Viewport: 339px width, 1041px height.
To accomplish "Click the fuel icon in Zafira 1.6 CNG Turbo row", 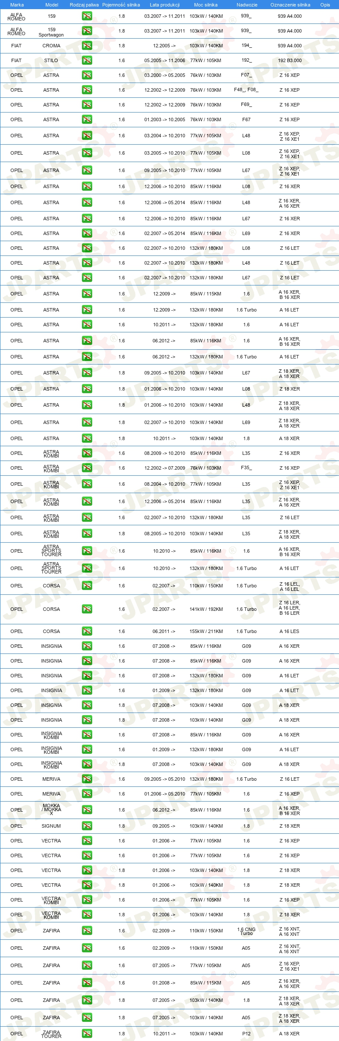I will coord(87,931).
